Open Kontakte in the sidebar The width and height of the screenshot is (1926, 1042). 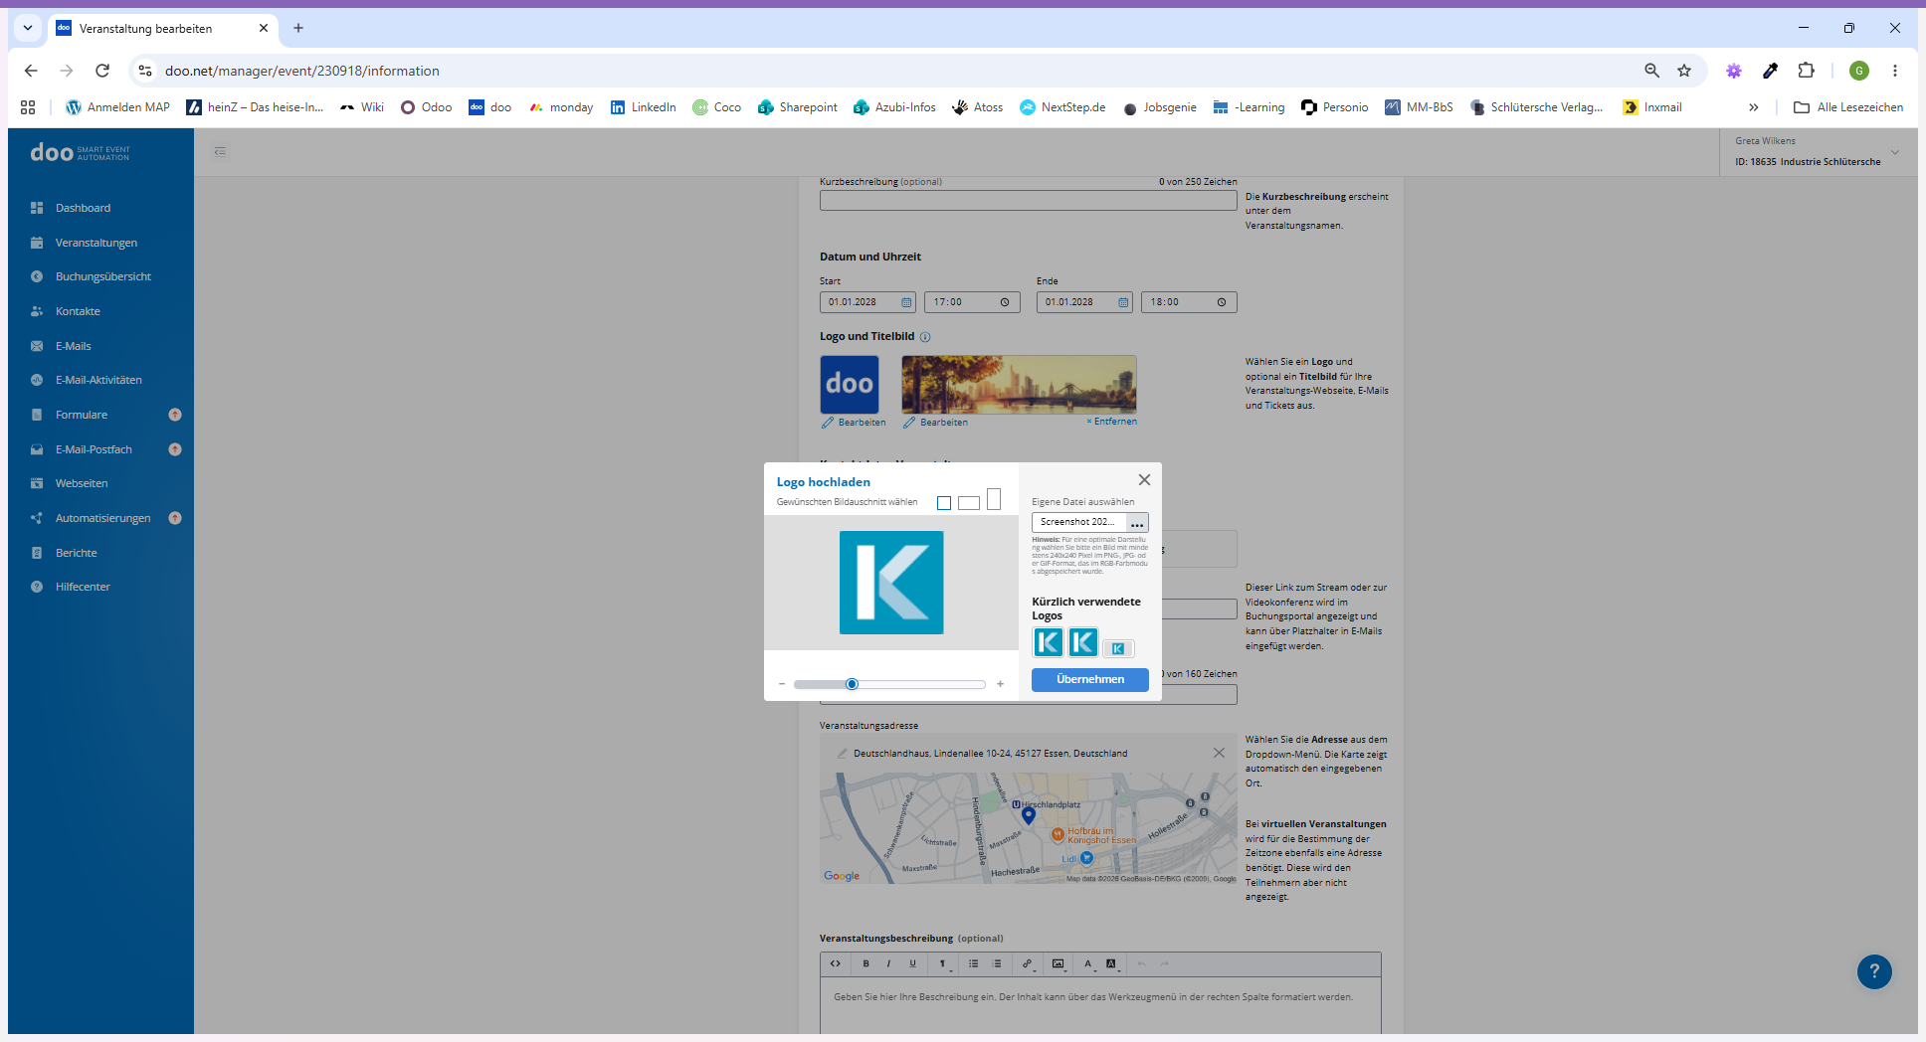78,311
